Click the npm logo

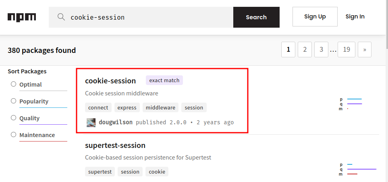(x=22, y=17)
